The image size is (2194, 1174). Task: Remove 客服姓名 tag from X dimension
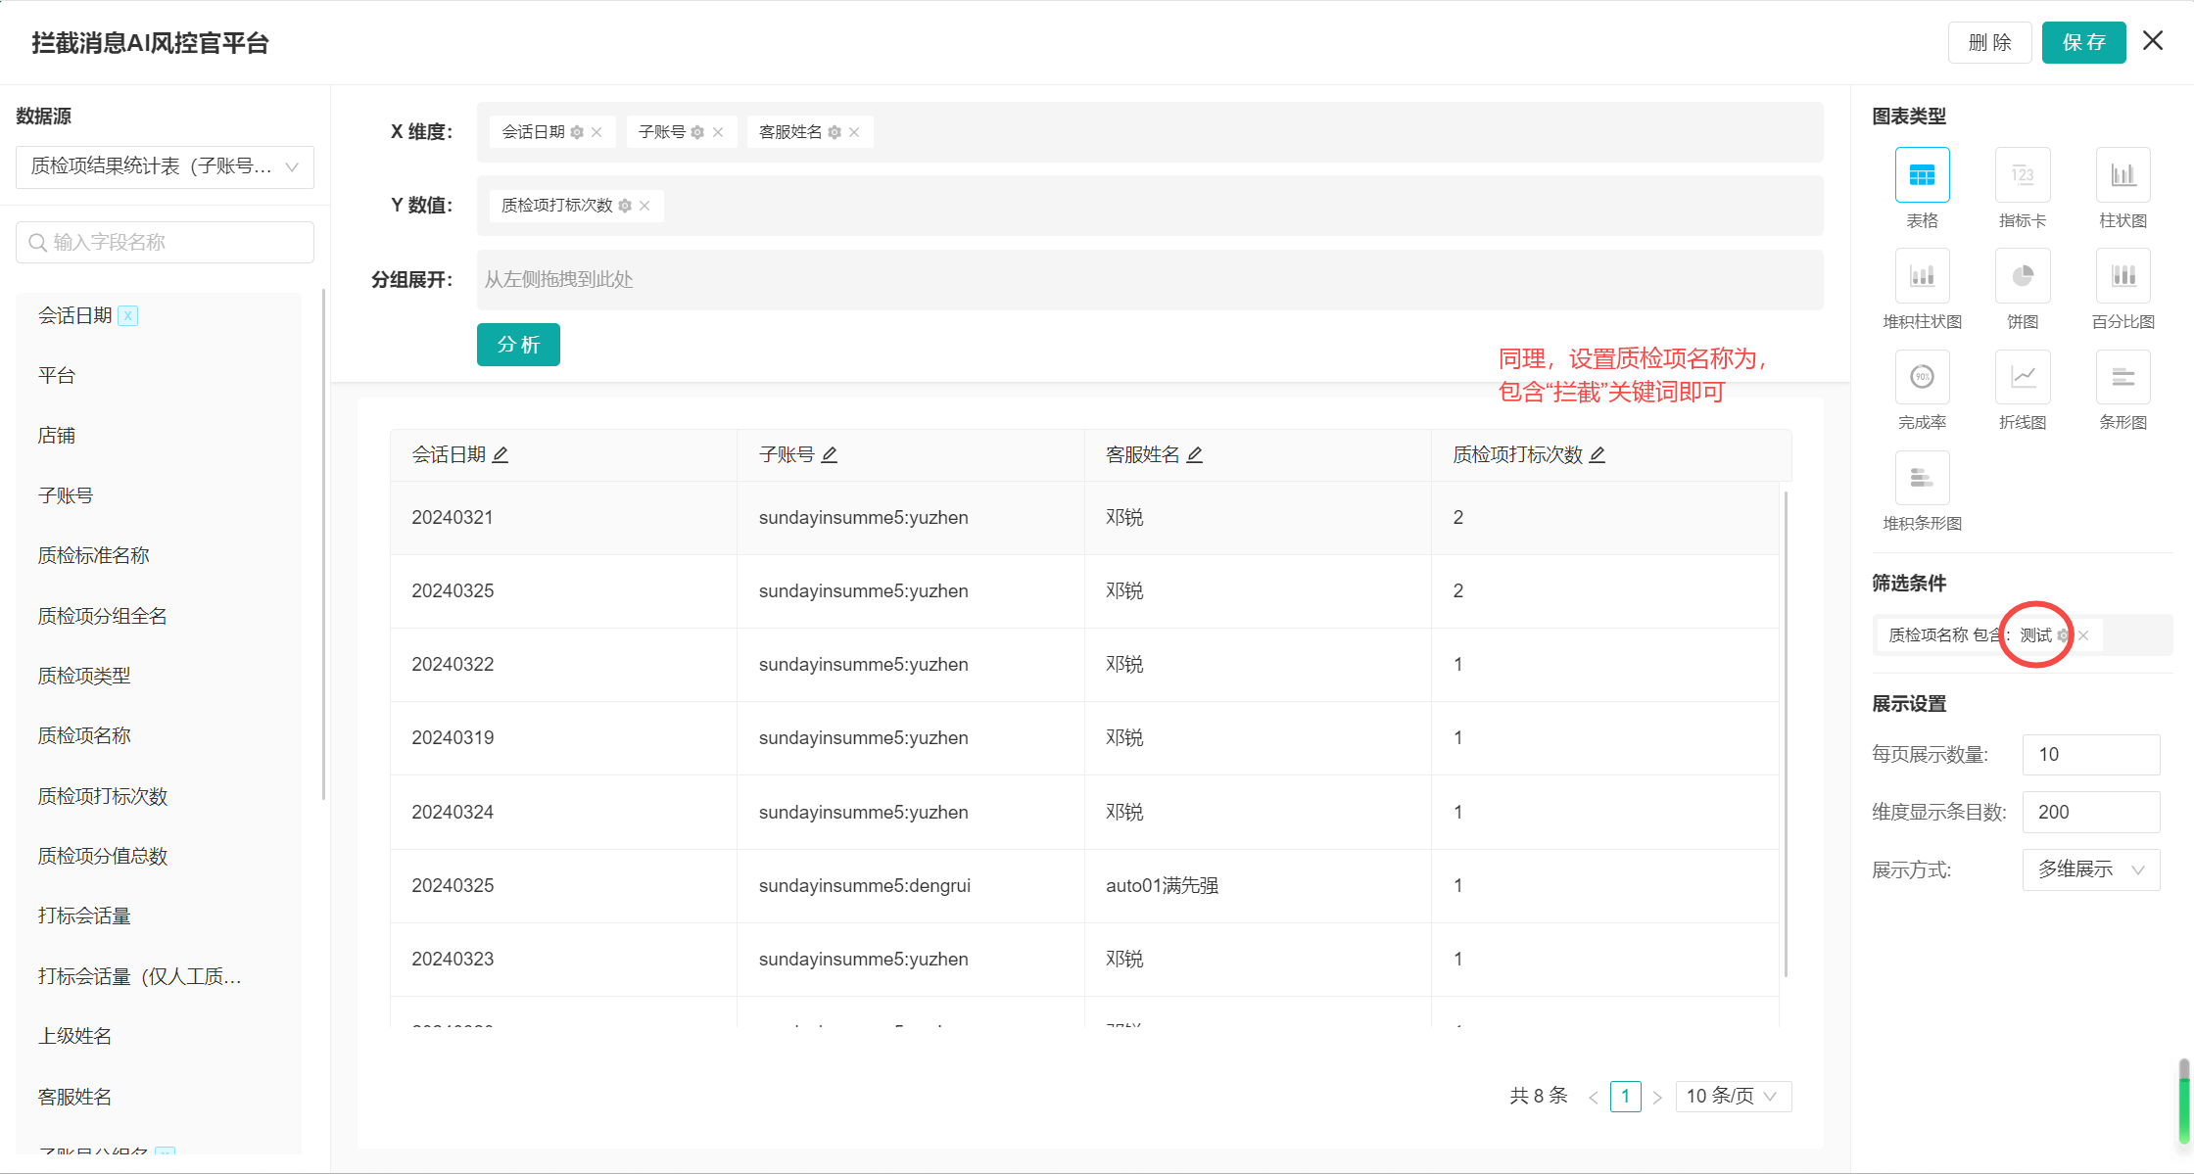click(x=854, y=132)
